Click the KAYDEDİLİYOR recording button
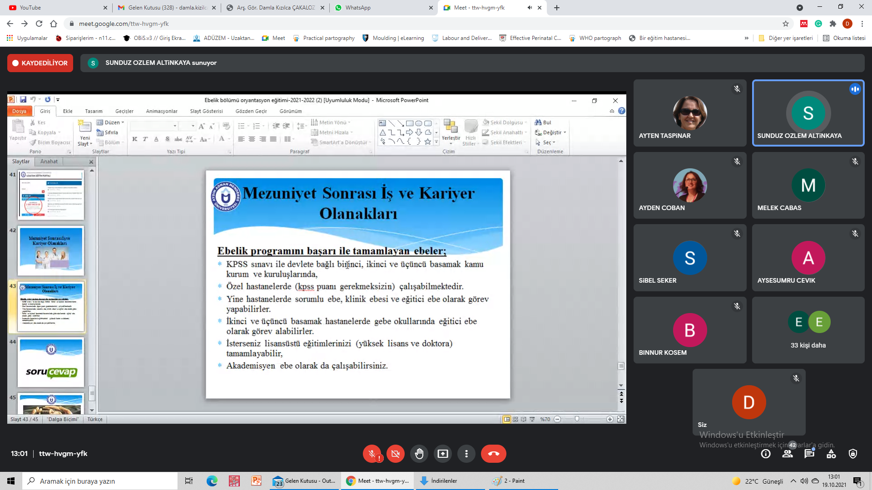The width and height of the screenshot is (872, 490). (40, 63)
